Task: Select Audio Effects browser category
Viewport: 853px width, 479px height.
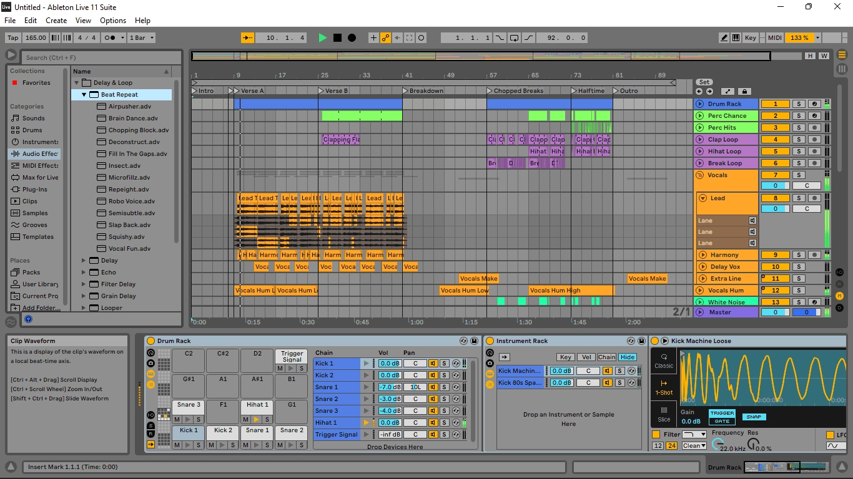Action: 34,153
